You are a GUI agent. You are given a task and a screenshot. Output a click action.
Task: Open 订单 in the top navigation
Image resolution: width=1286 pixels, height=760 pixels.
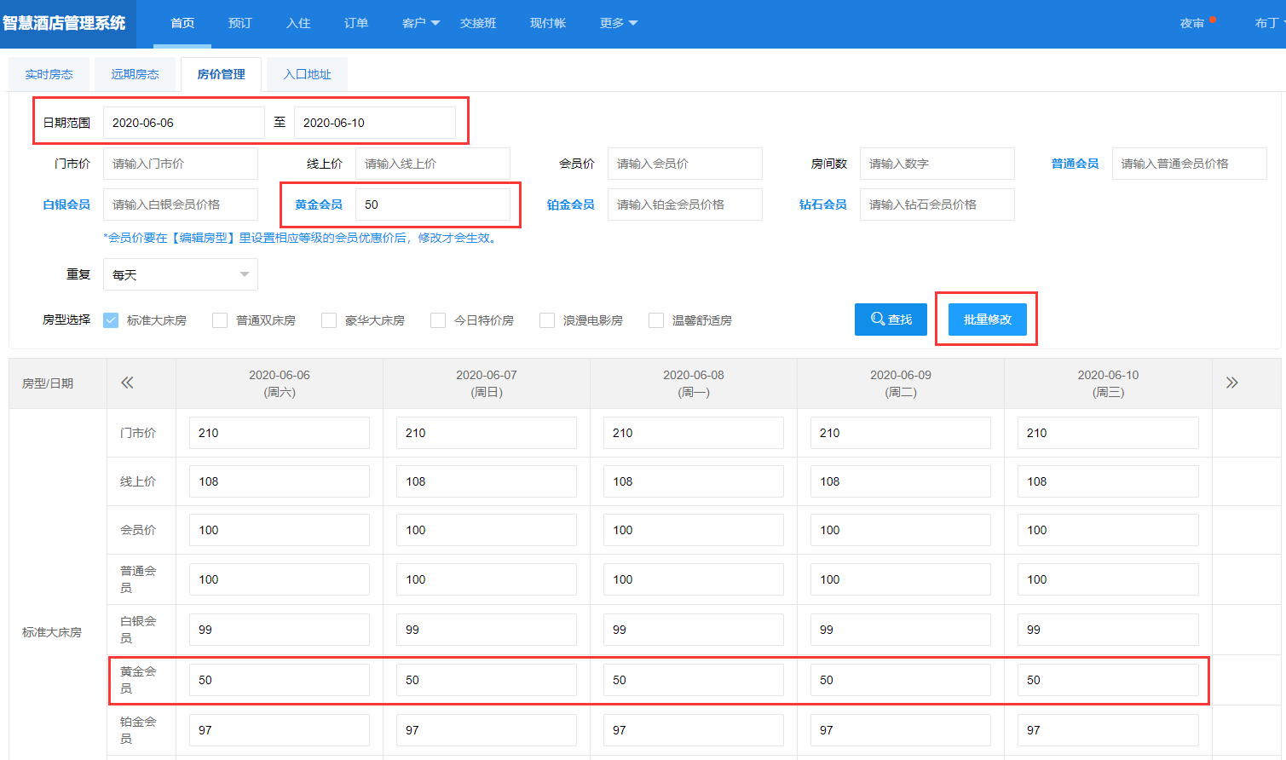click(356, 23)
